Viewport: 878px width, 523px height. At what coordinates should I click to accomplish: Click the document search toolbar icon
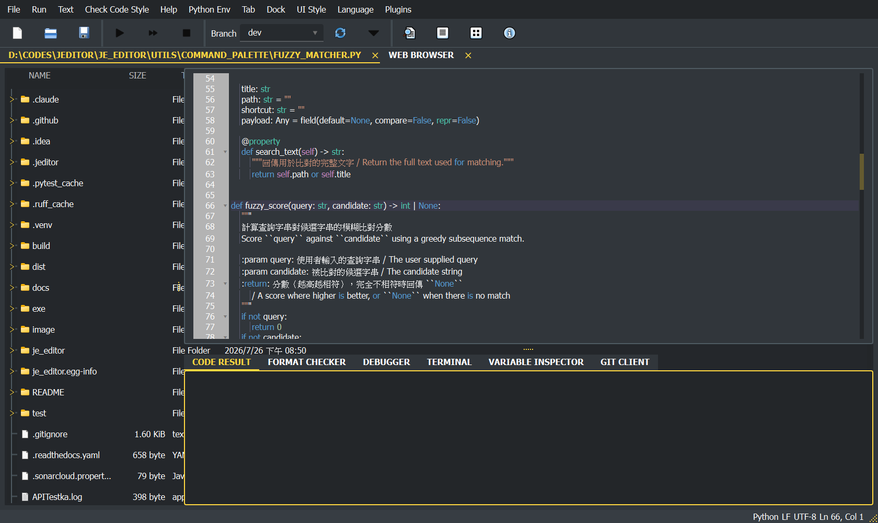(410, 33)
